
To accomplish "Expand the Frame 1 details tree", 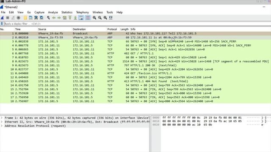I will coord(2,118).
